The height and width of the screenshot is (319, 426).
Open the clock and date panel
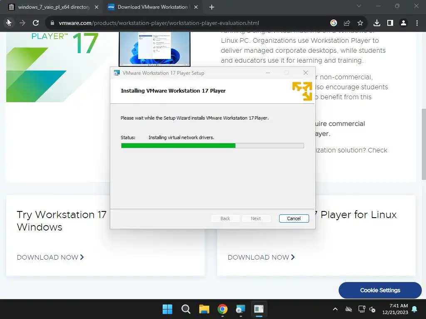point(395,309)
